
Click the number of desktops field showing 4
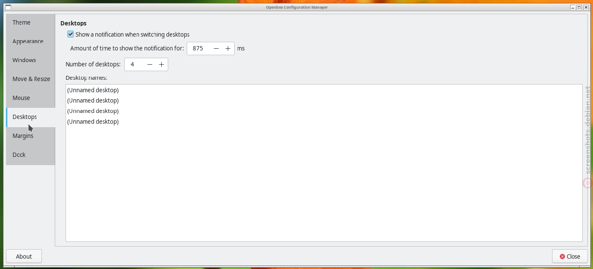coord(134,65)
